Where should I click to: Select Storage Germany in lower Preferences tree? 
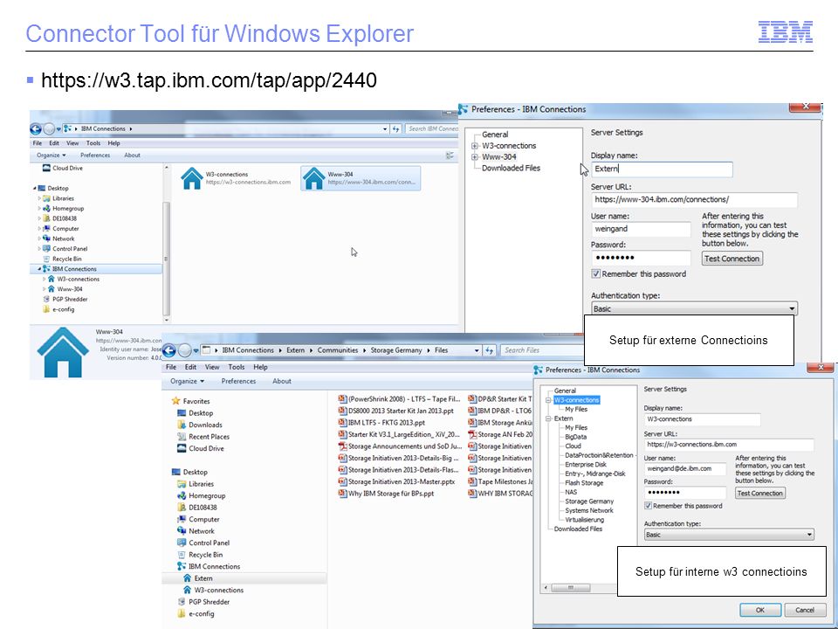589,501
